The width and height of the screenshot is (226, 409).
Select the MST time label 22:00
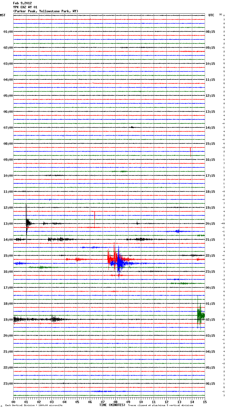point(8,368)
